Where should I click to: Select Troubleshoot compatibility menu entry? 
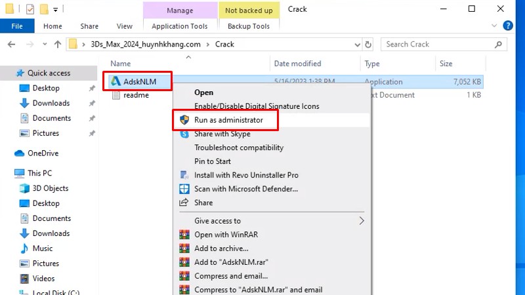[x=238, y=147]
